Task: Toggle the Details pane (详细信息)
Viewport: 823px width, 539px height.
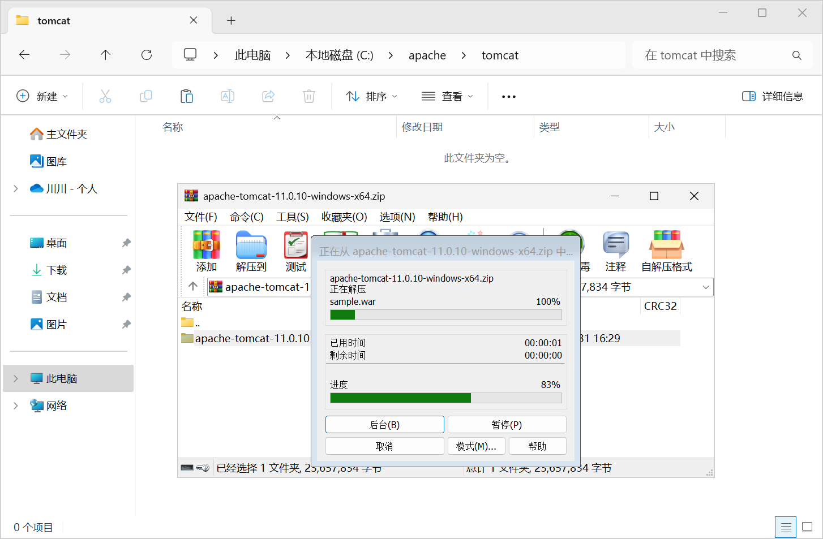Action: (773, 96)
